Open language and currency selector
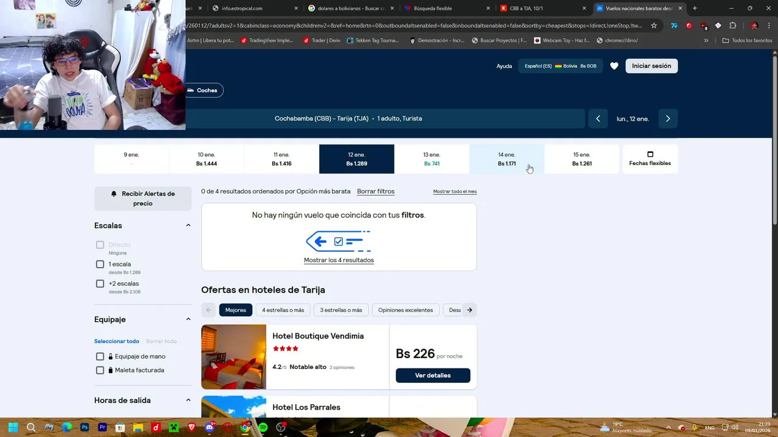 point(560,66)
